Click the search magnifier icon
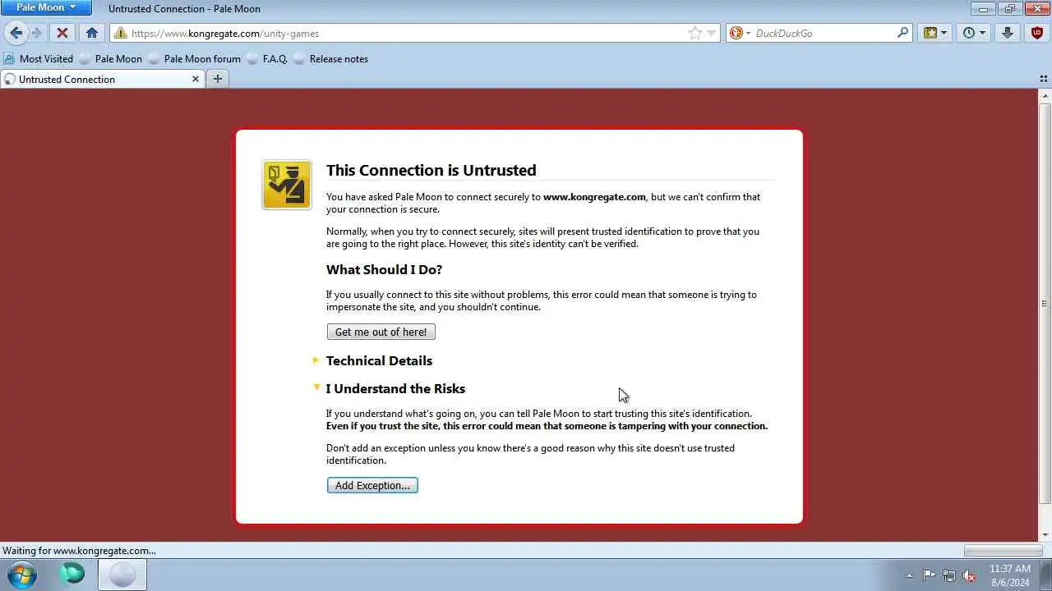Screen dimensions: 1052x591 point(902,34)
